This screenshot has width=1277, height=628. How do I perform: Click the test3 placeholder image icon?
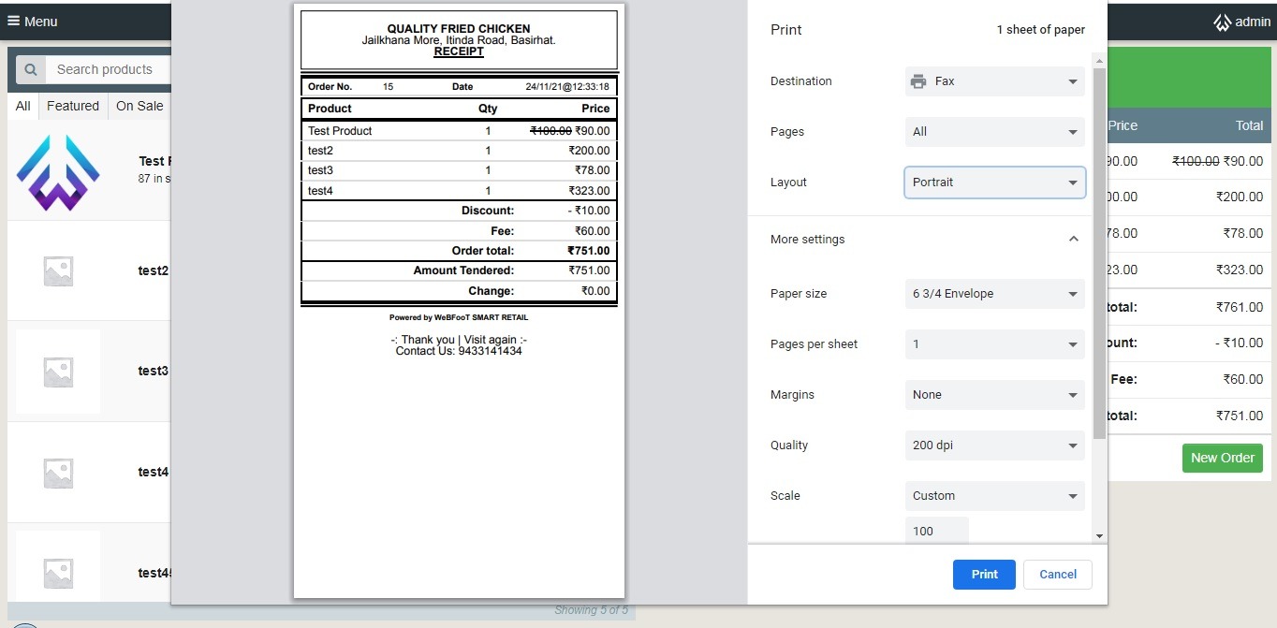[58, 372]
